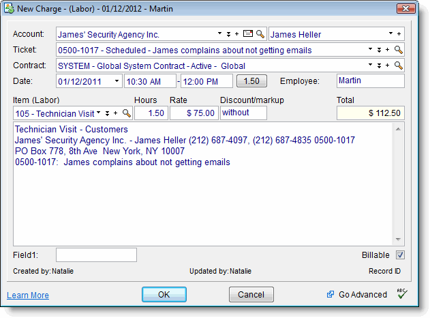Click the Account search magnifier icon
Screen dimensions: 430x318
click(x=260, y=33)
